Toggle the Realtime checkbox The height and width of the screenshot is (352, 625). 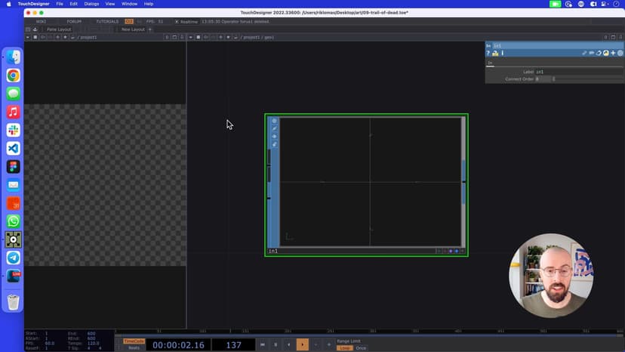pos(177,21)
